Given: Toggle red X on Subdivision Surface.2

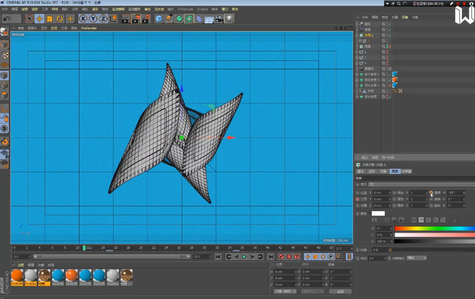Looking at the screenshot, I should 390,86.
